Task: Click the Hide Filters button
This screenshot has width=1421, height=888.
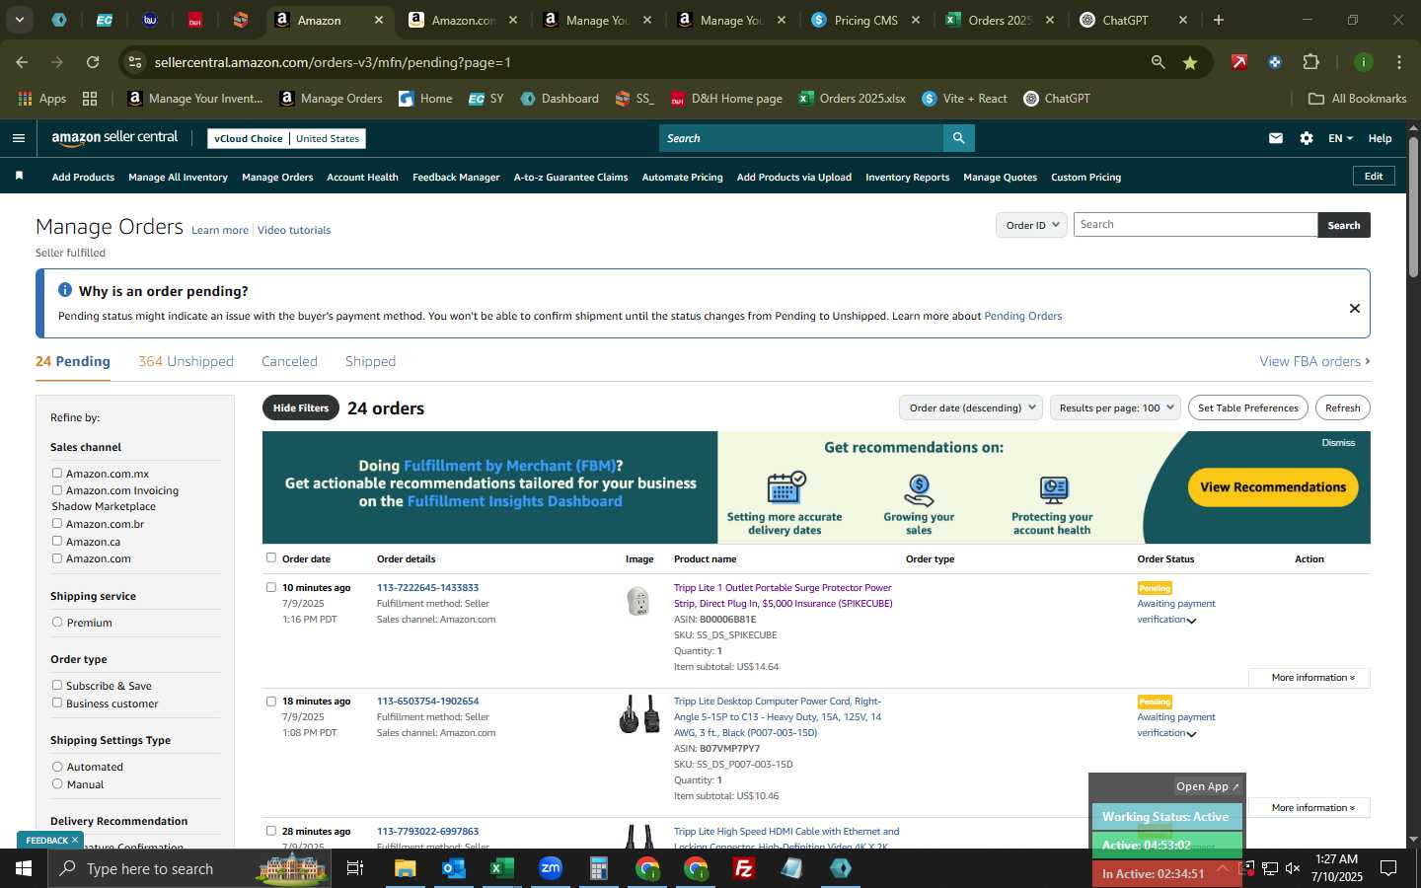Action: (301, 407)
